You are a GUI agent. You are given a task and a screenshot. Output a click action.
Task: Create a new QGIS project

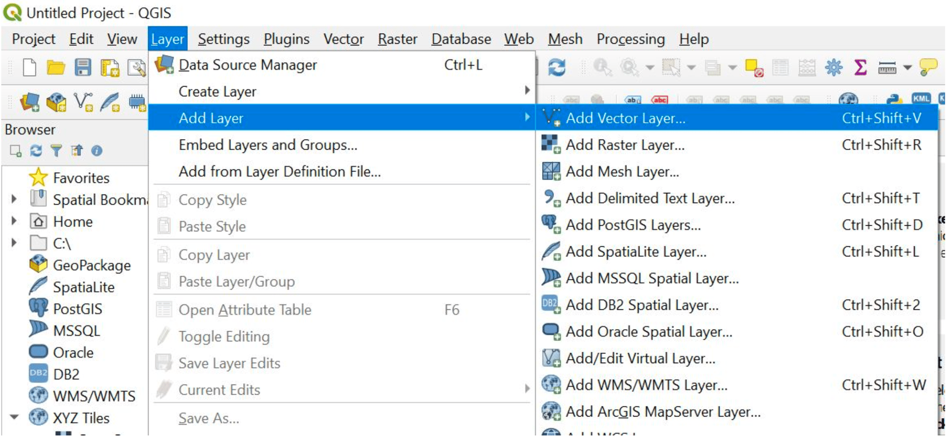pos(29,67)
